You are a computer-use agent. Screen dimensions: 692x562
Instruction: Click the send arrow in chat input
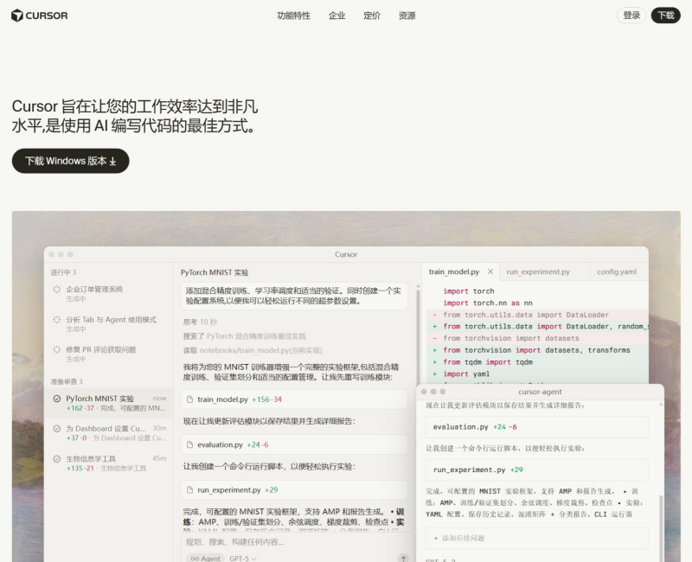pyautogui.click(x=403, y=559)
